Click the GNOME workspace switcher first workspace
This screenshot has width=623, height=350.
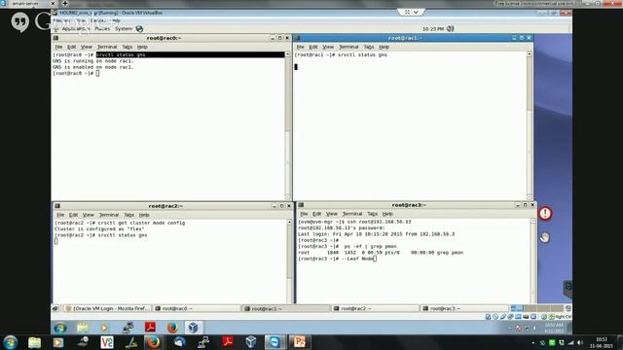pyautogui.click(x=517, y=308)
